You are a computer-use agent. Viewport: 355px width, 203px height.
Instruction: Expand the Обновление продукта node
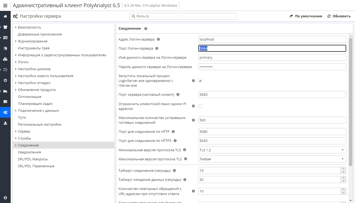pos(16,90)
